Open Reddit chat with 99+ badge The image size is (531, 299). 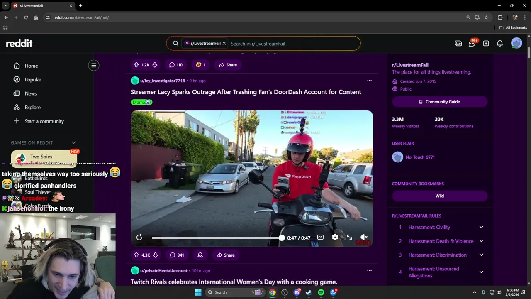(473, 43)
